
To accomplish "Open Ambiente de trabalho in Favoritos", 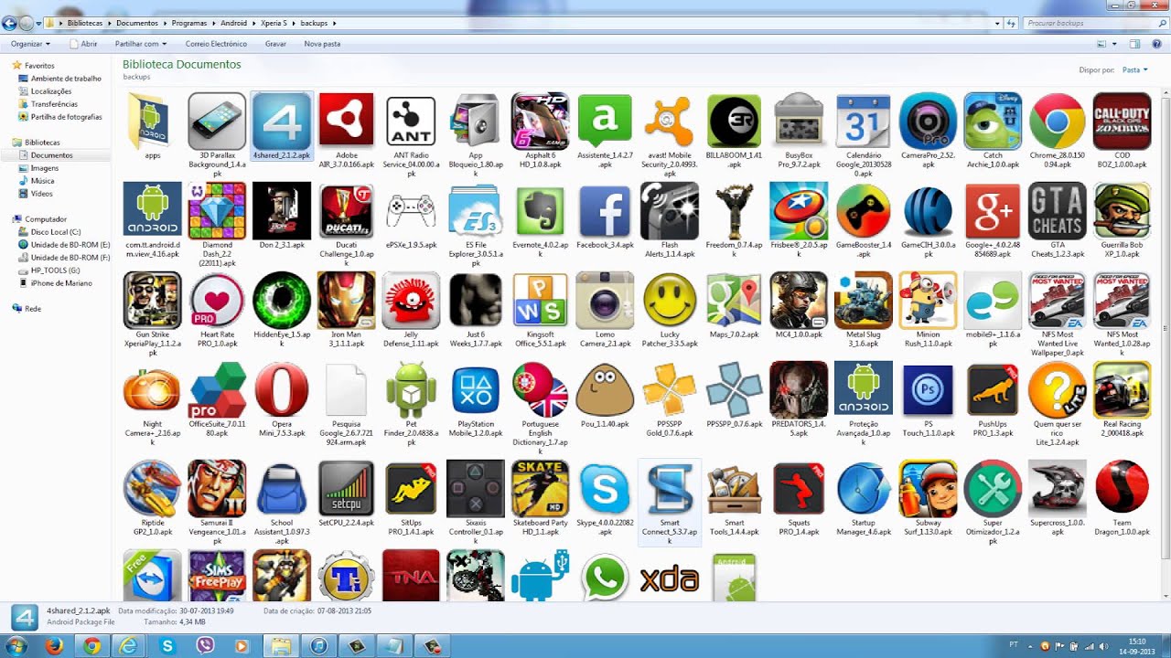I will pyautogui.click(x=66, y=79).
